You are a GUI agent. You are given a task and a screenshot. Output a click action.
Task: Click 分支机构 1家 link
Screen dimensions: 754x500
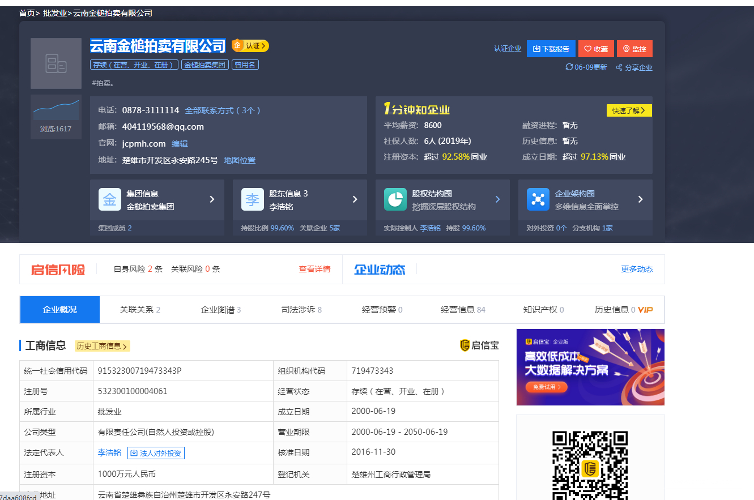[593, 228]
